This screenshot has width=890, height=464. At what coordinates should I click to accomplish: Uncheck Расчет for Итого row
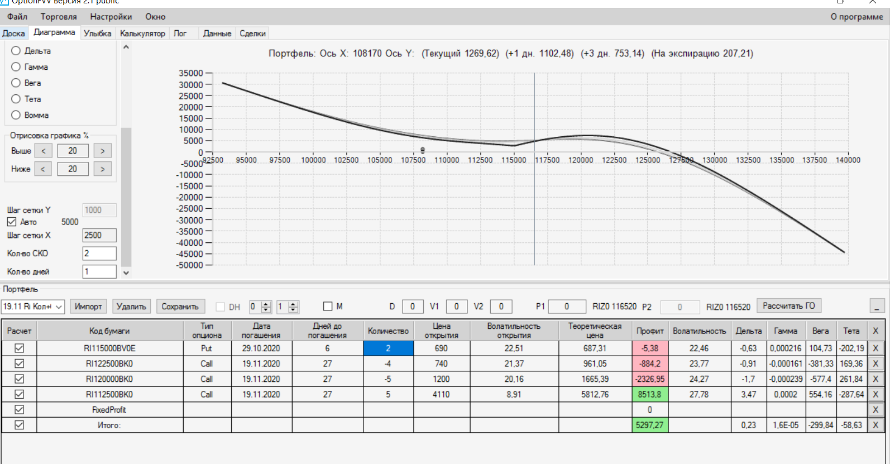(20, 425)
